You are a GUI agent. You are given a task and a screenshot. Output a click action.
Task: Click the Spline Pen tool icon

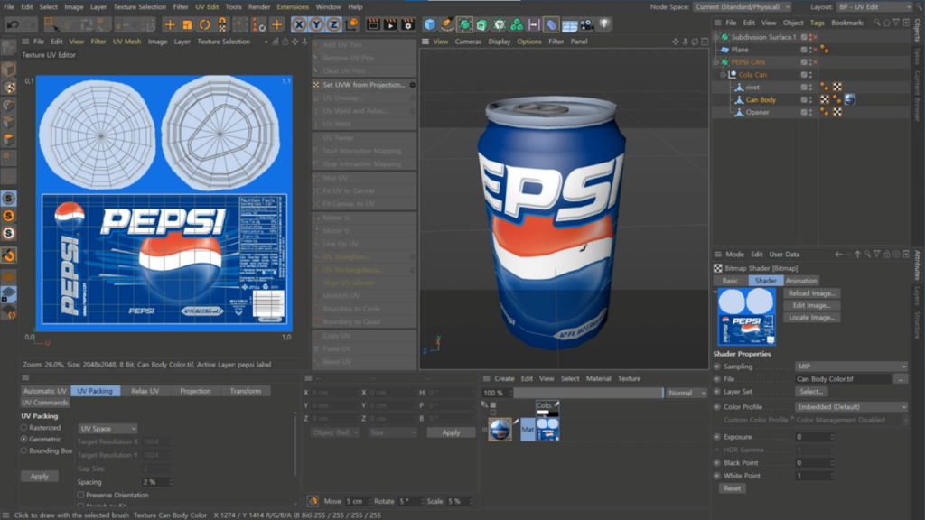tap(447, 24)
